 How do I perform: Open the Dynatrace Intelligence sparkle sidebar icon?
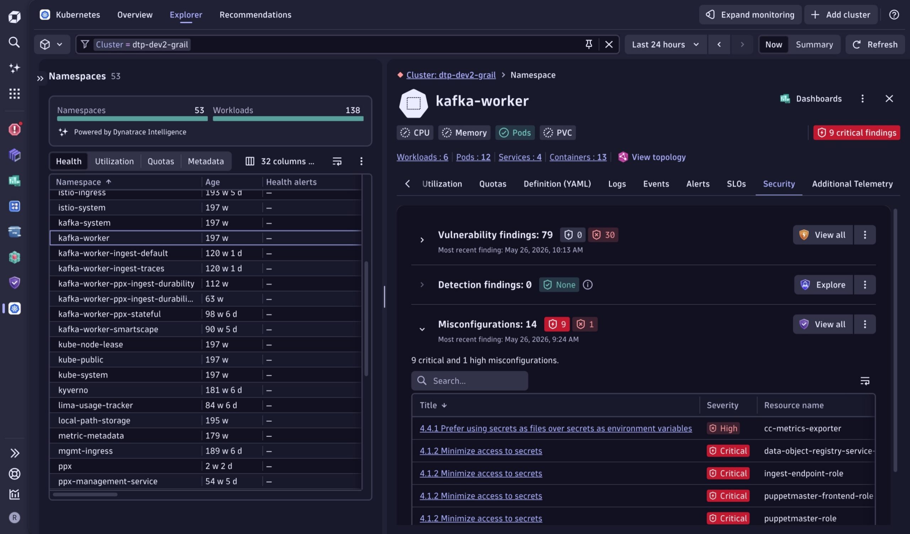(15, 68)
